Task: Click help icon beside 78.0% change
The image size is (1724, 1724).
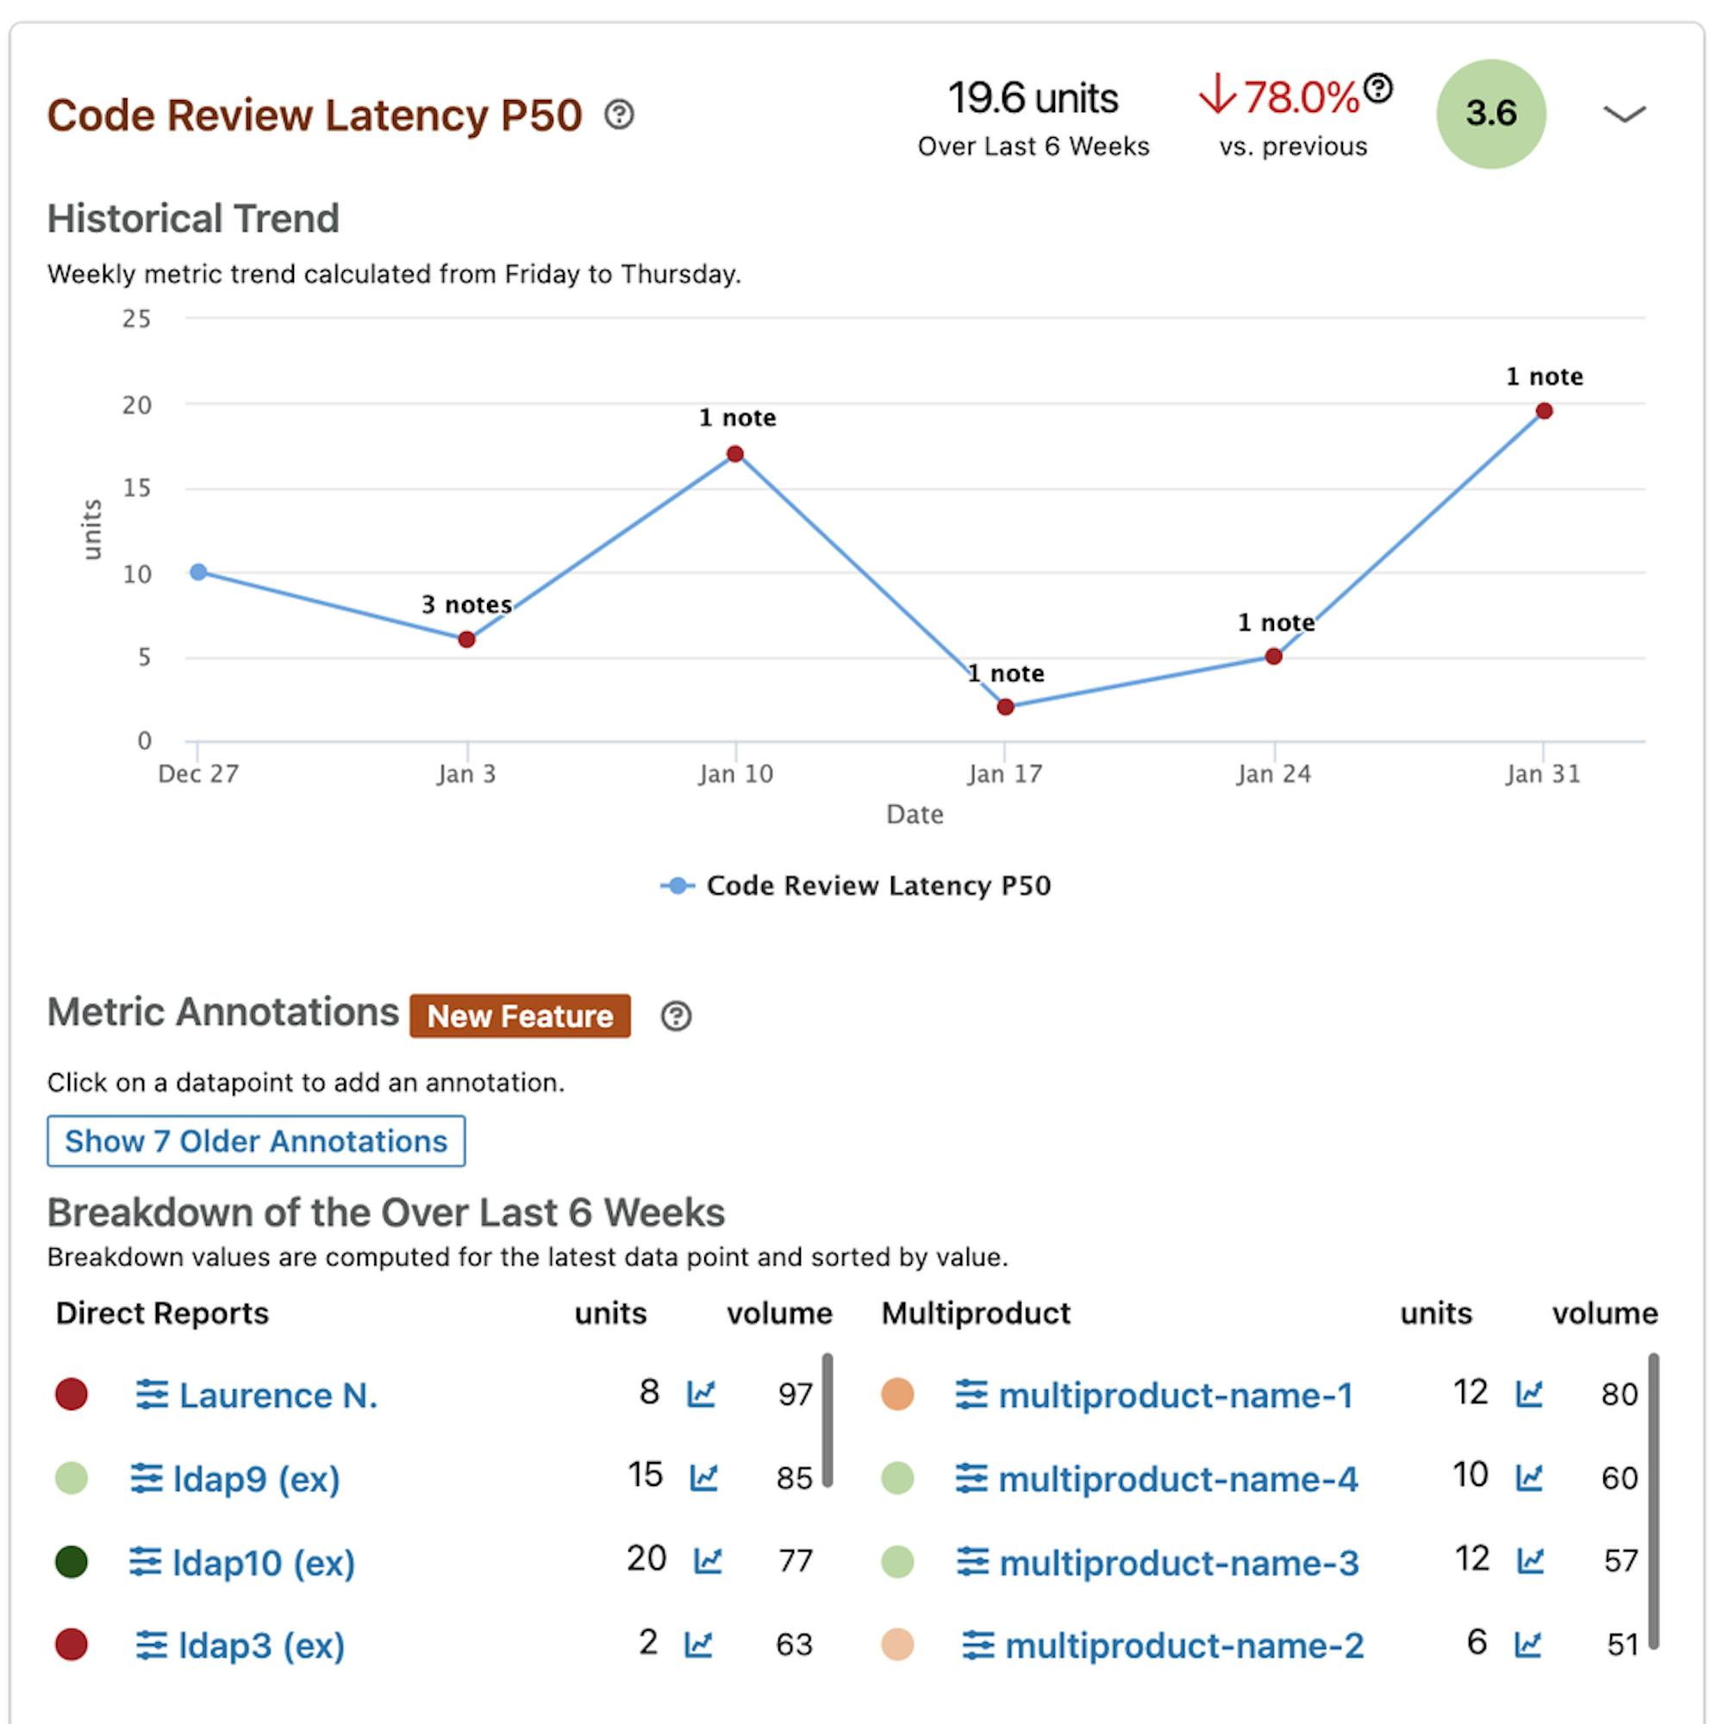Action: tap(1377, 87)
